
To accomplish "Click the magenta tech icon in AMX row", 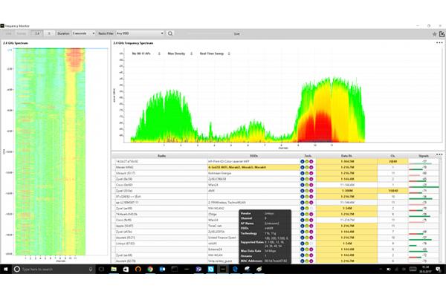I will (311, 191).
